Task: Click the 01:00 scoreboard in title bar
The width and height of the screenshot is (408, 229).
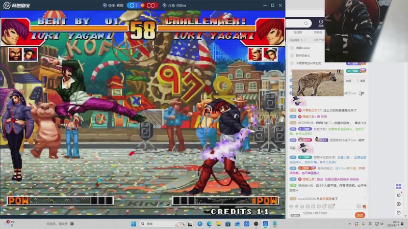Action: click(x=143, y=5)
